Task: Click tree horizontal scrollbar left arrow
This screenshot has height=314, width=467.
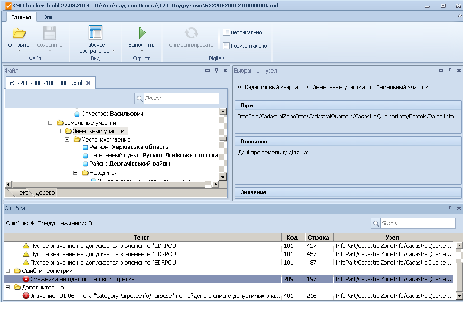Action: 8,184
